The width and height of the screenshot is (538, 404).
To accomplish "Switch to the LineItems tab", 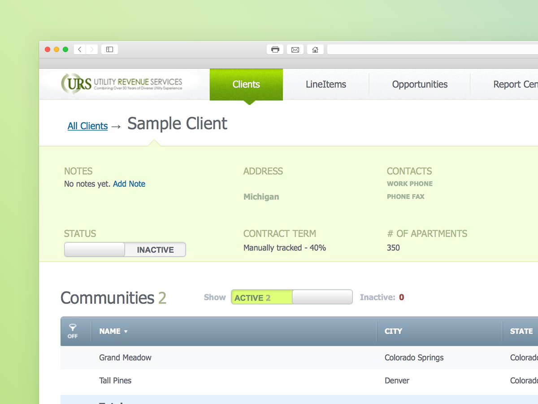I will coord(326,84).
